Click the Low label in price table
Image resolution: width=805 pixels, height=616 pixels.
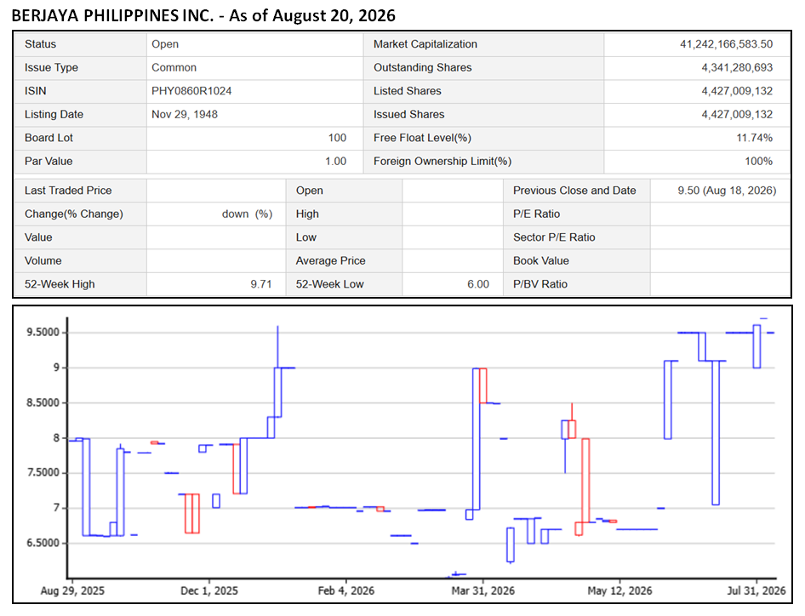coord(306,237)
